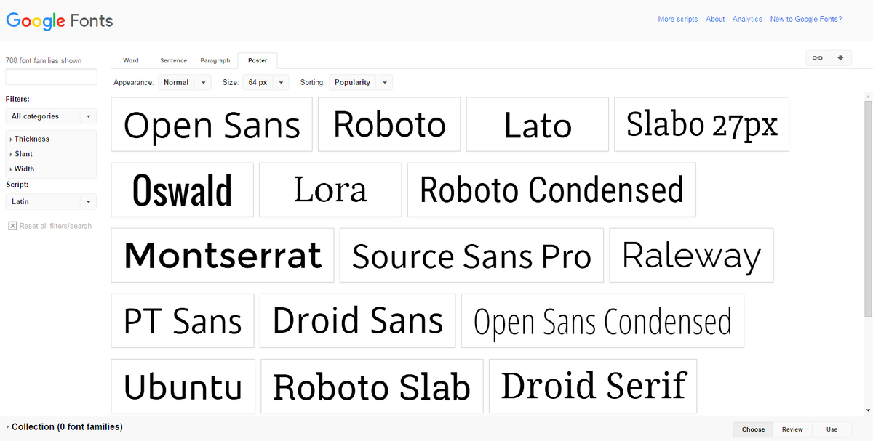Open the Latin script dropdown
The width and height of the screenshot is (873, 441).
pos(51,201)
